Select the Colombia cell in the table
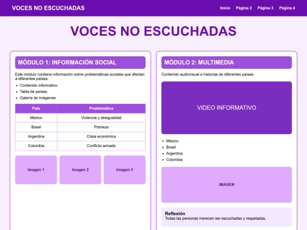Image resolution: width=307 pixels, height=230 pixels. coord(36,146)
